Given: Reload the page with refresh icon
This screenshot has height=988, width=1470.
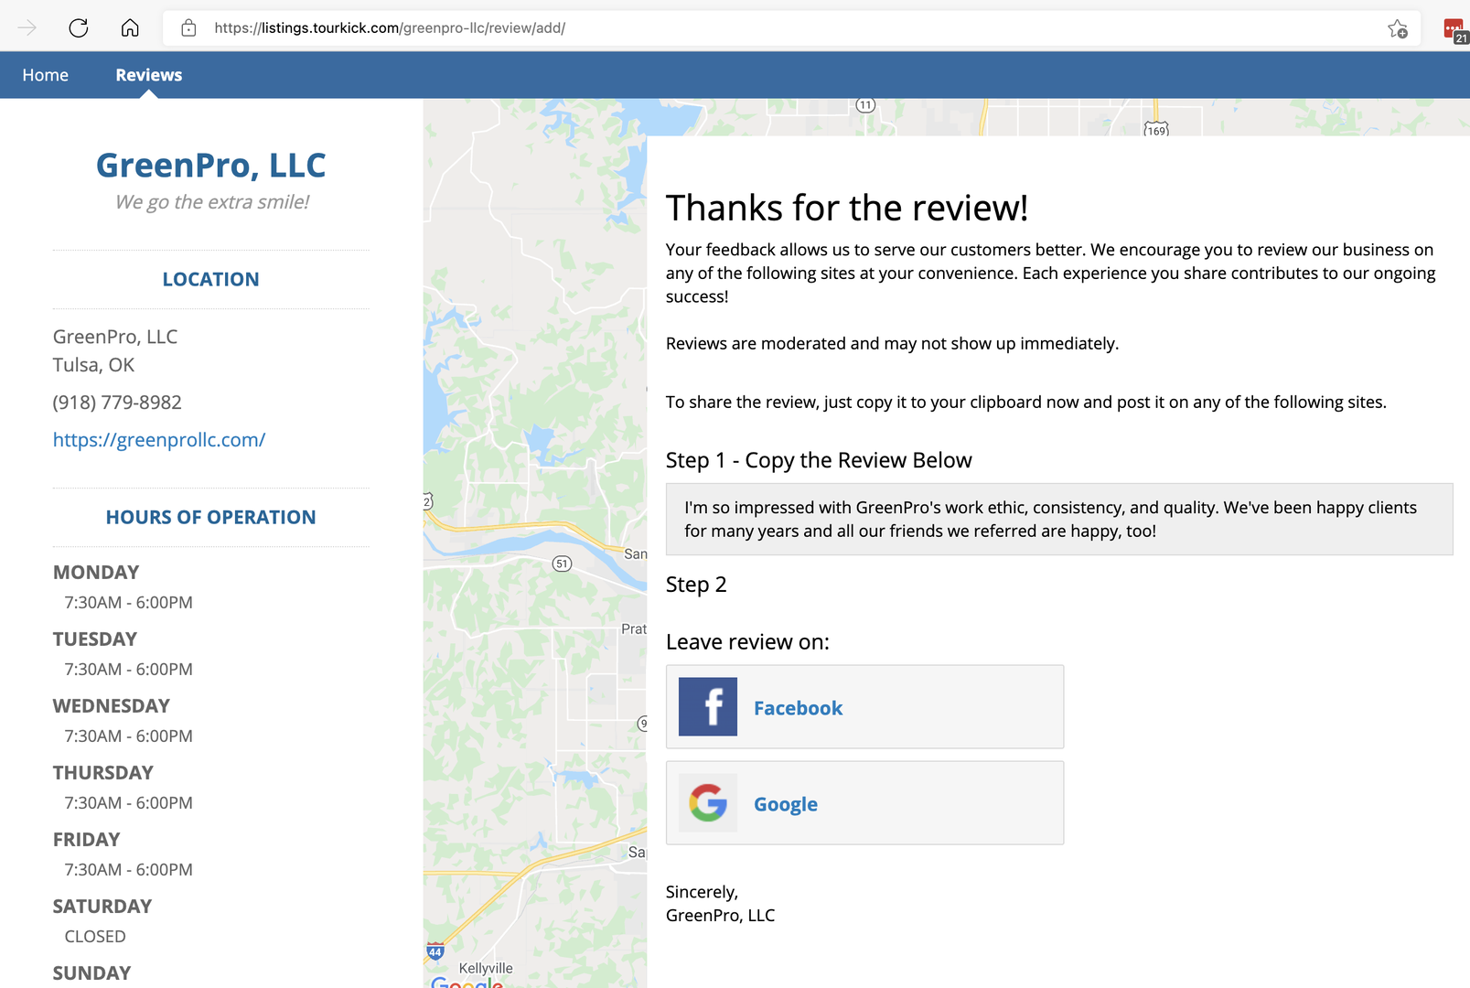Looking at the screenshot, I should click(x=79, y=27).
